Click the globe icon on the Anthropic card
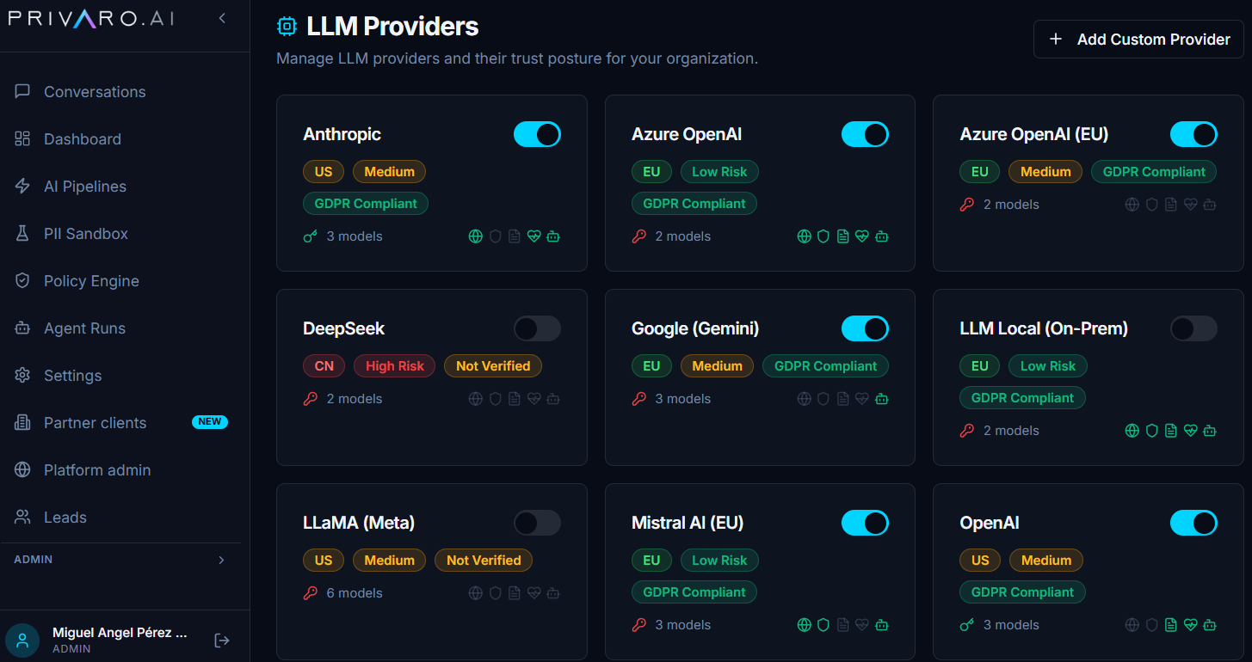 475,236
